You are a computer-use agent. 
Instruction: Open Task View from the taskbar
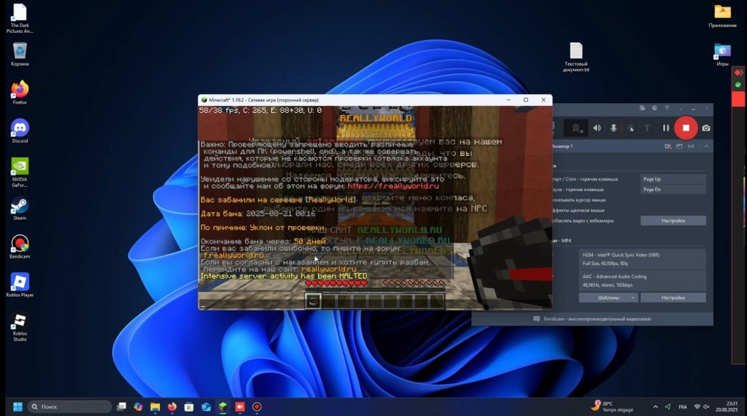[122, 406]
